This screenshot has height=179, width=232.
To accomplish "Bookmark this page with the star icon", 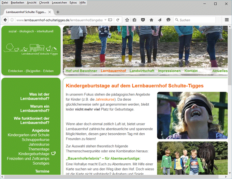I will click(127, 20).
